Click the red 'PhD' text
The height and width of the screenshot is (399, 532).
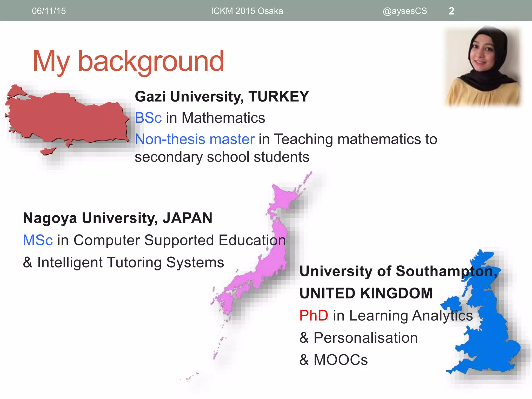(x=314, y=315)
